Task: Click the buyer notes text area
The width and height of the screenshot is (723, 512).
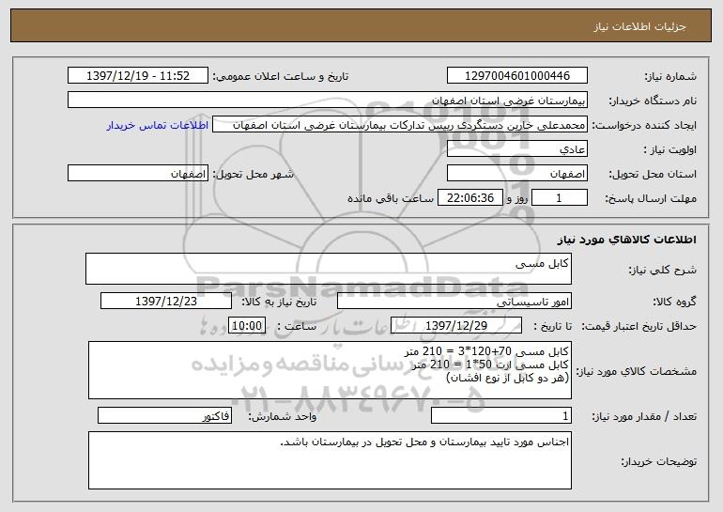Action: [330, 460]
